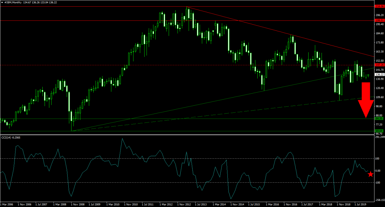Open the chart menu triangle beside #IBM
385x207 pixels.
(2, 2)
